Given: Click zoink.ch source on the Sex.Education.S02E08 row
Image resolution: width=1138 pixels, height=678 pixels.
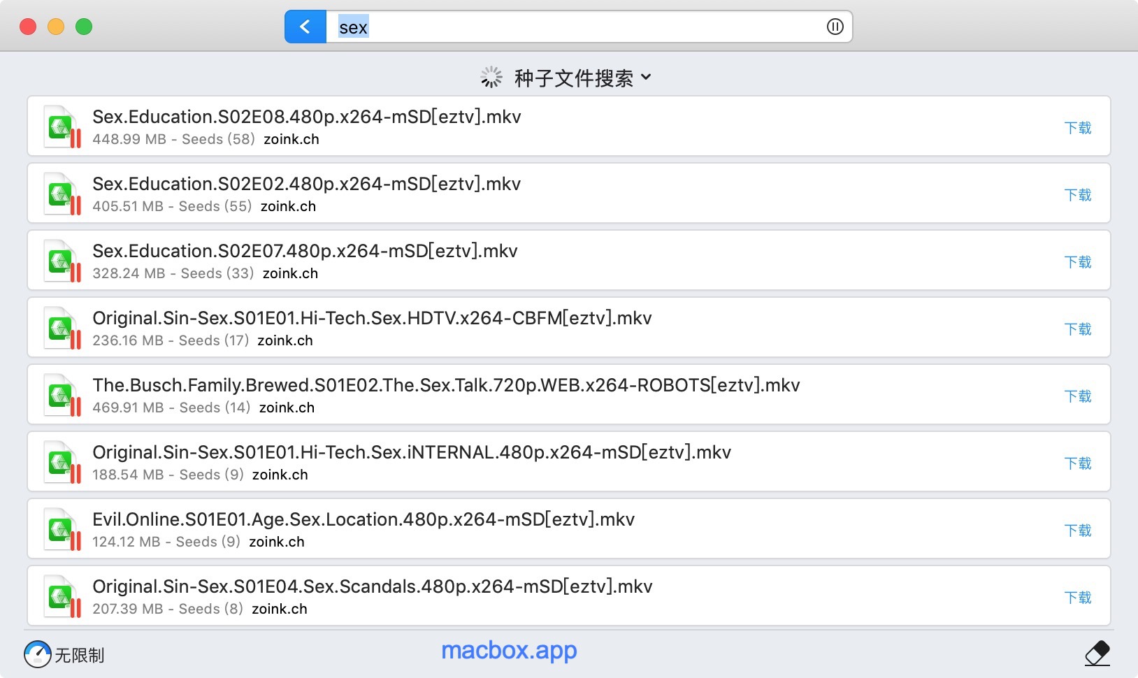Looking at the screenshot, I should 291,139.
